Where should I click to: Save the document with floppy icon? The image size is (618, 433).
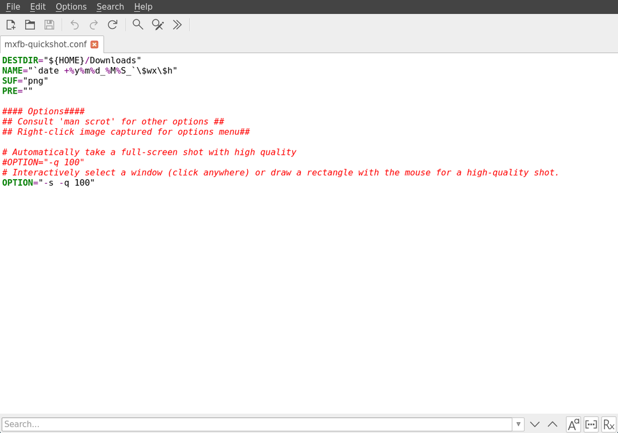point(49,25)
